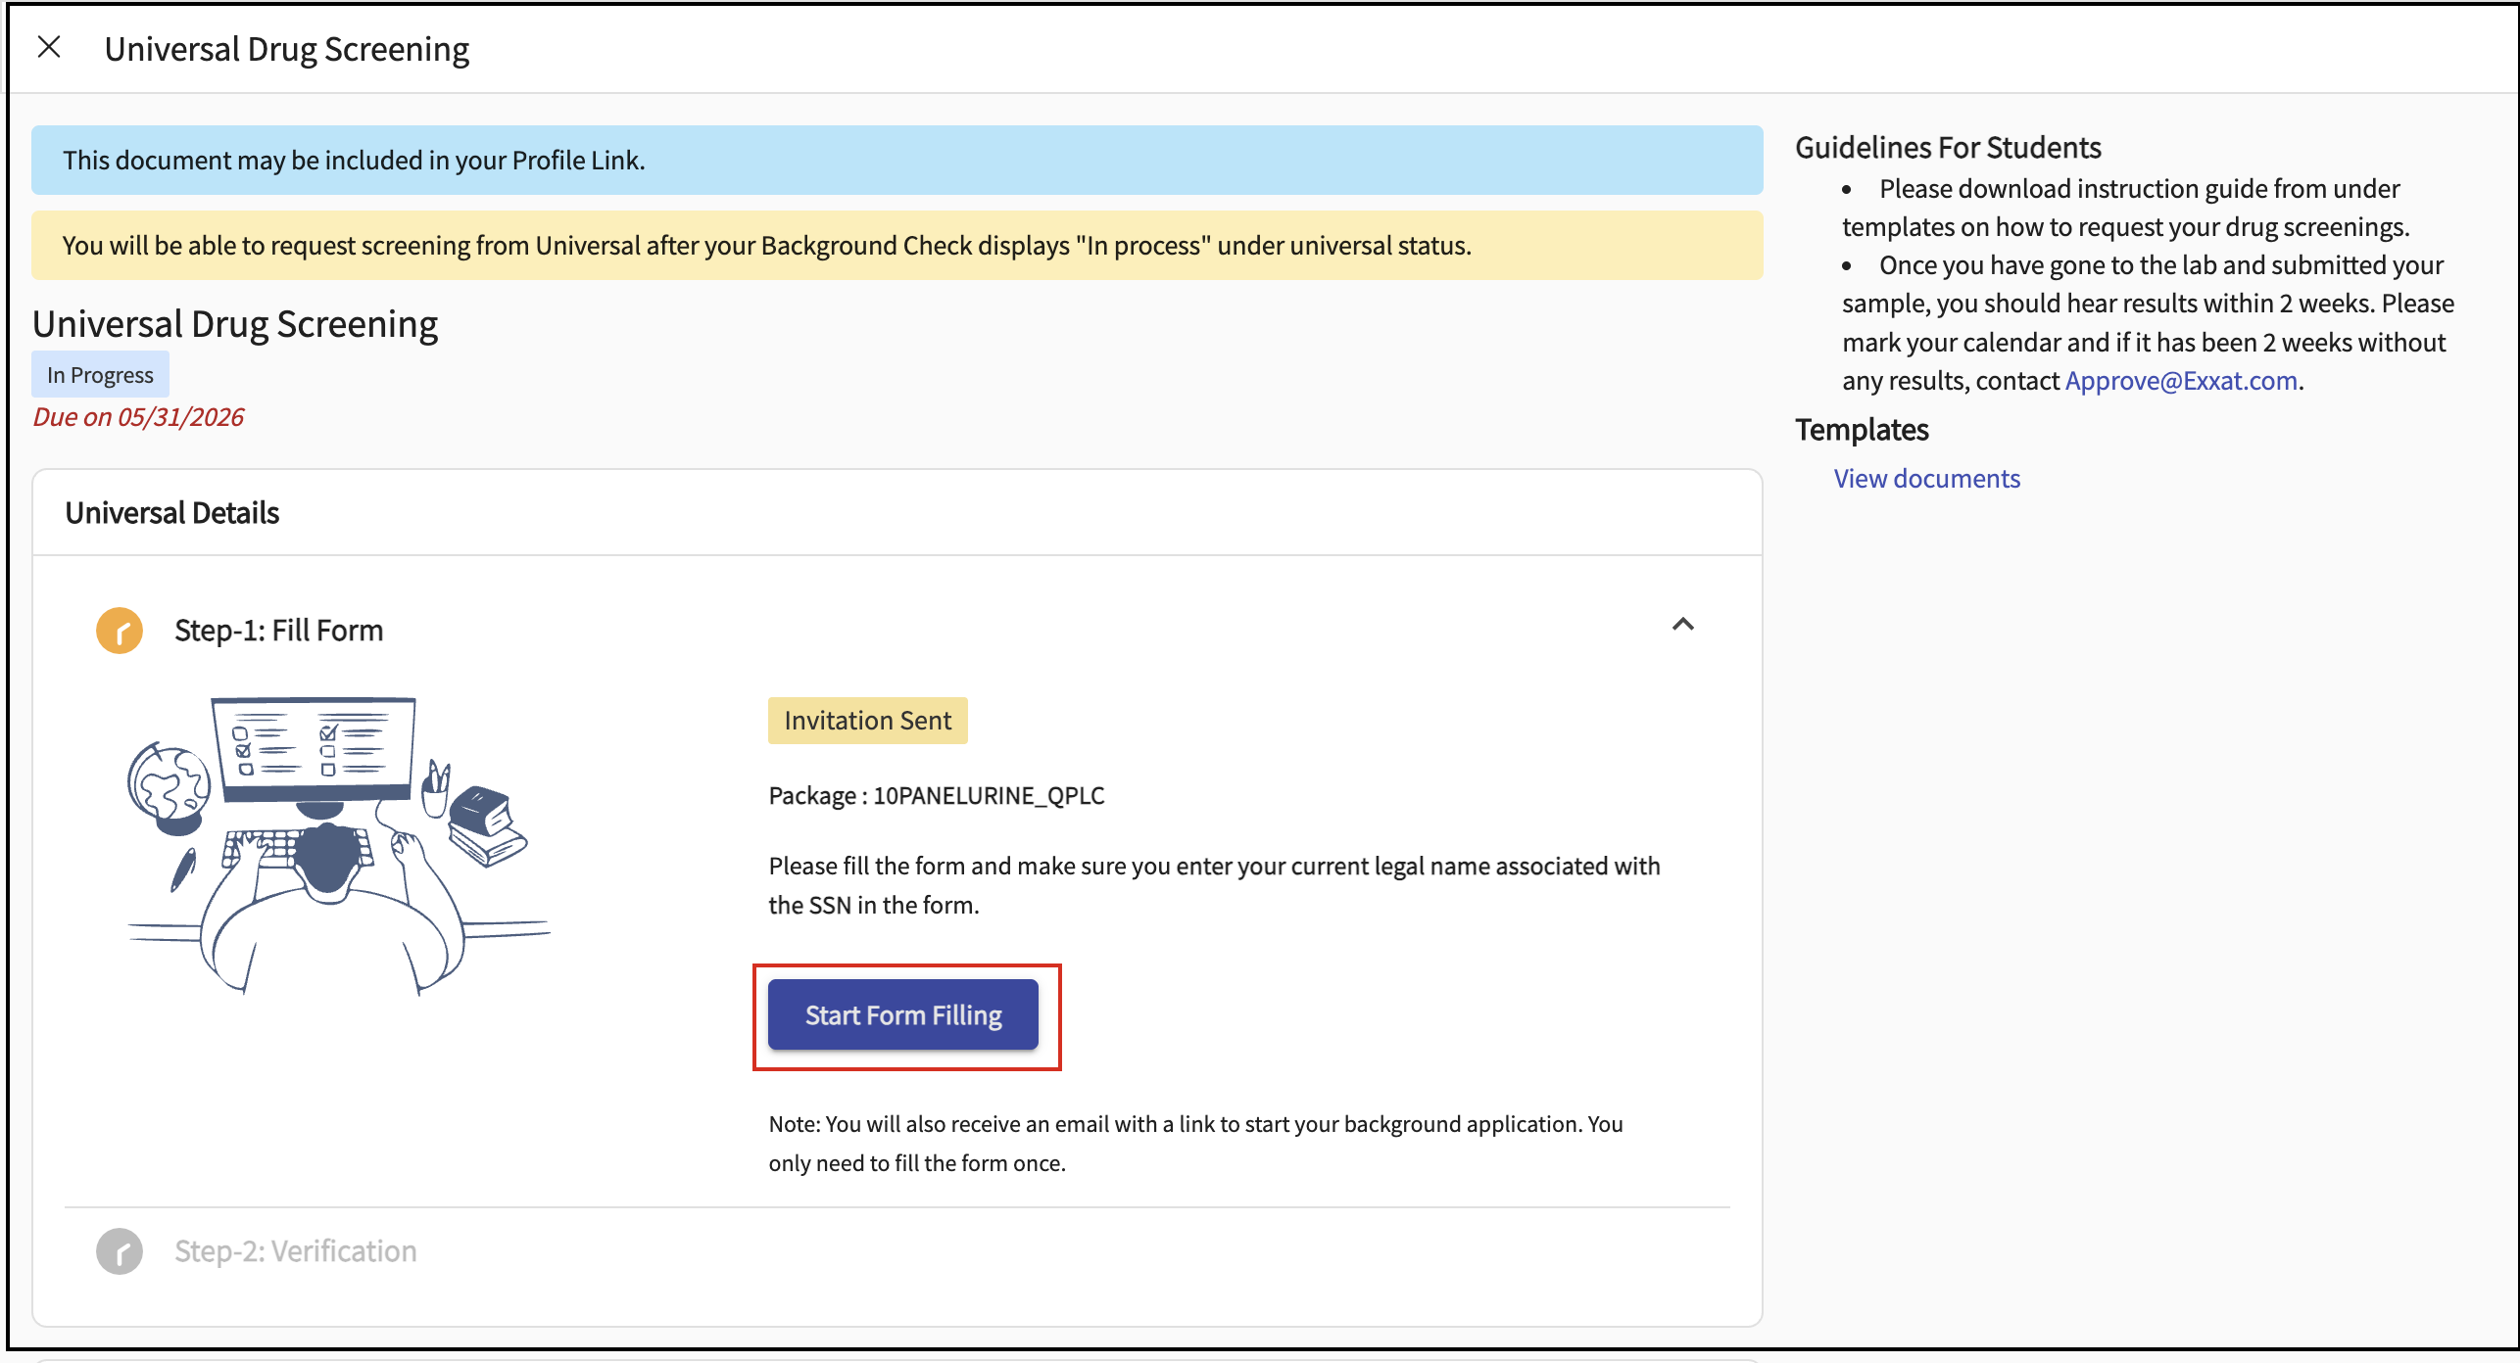Click the Approve@Exxat.com email link
The height and width of the screenshot is (1363, 2520).
[2181, 380]
